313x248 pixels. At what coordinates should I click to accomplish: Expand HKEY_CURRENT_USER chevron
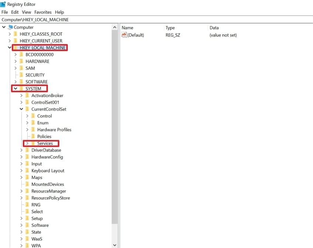(10, 41)
